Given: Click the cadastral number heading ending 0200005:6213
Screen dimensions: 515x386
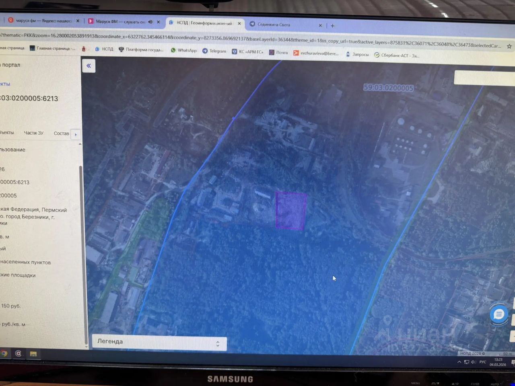Looking at the screenshot, I should [x=29, y=99].
